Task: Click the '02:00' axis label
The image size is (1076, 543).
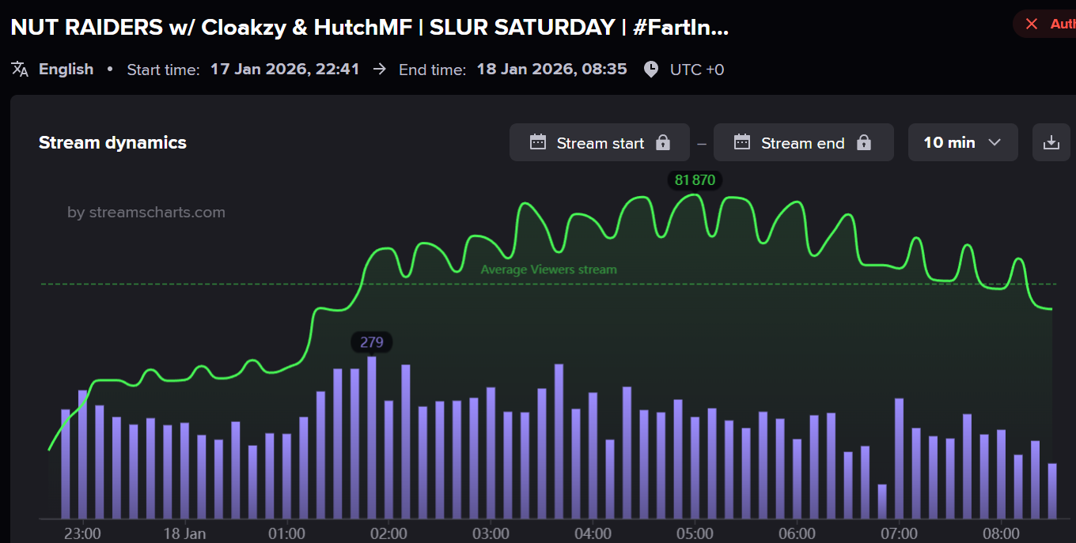Action: [x=388, y=534]
